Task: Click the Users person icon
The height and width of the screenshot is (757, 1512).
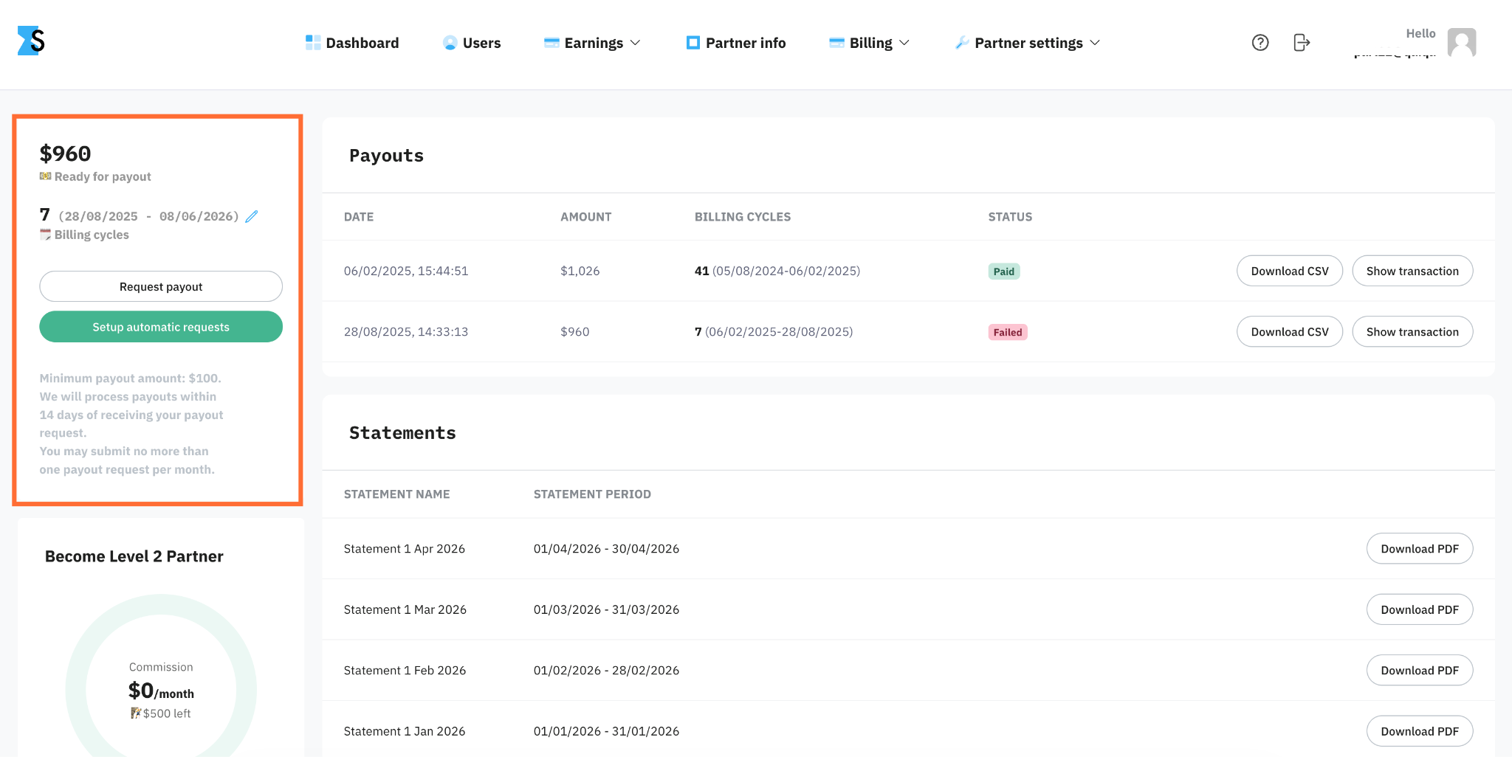Action: 450,43
